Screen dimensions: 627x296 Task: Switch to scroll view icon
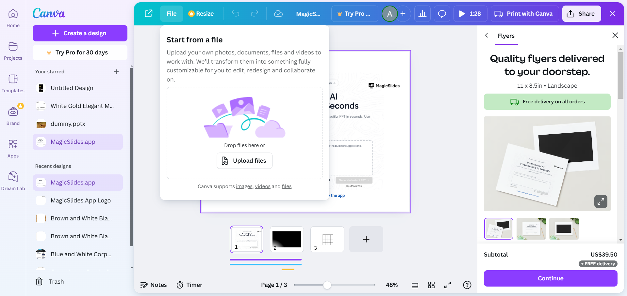tap(415, 285)
